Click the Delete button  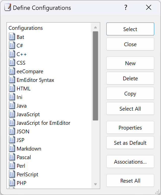tap(130, 78)
